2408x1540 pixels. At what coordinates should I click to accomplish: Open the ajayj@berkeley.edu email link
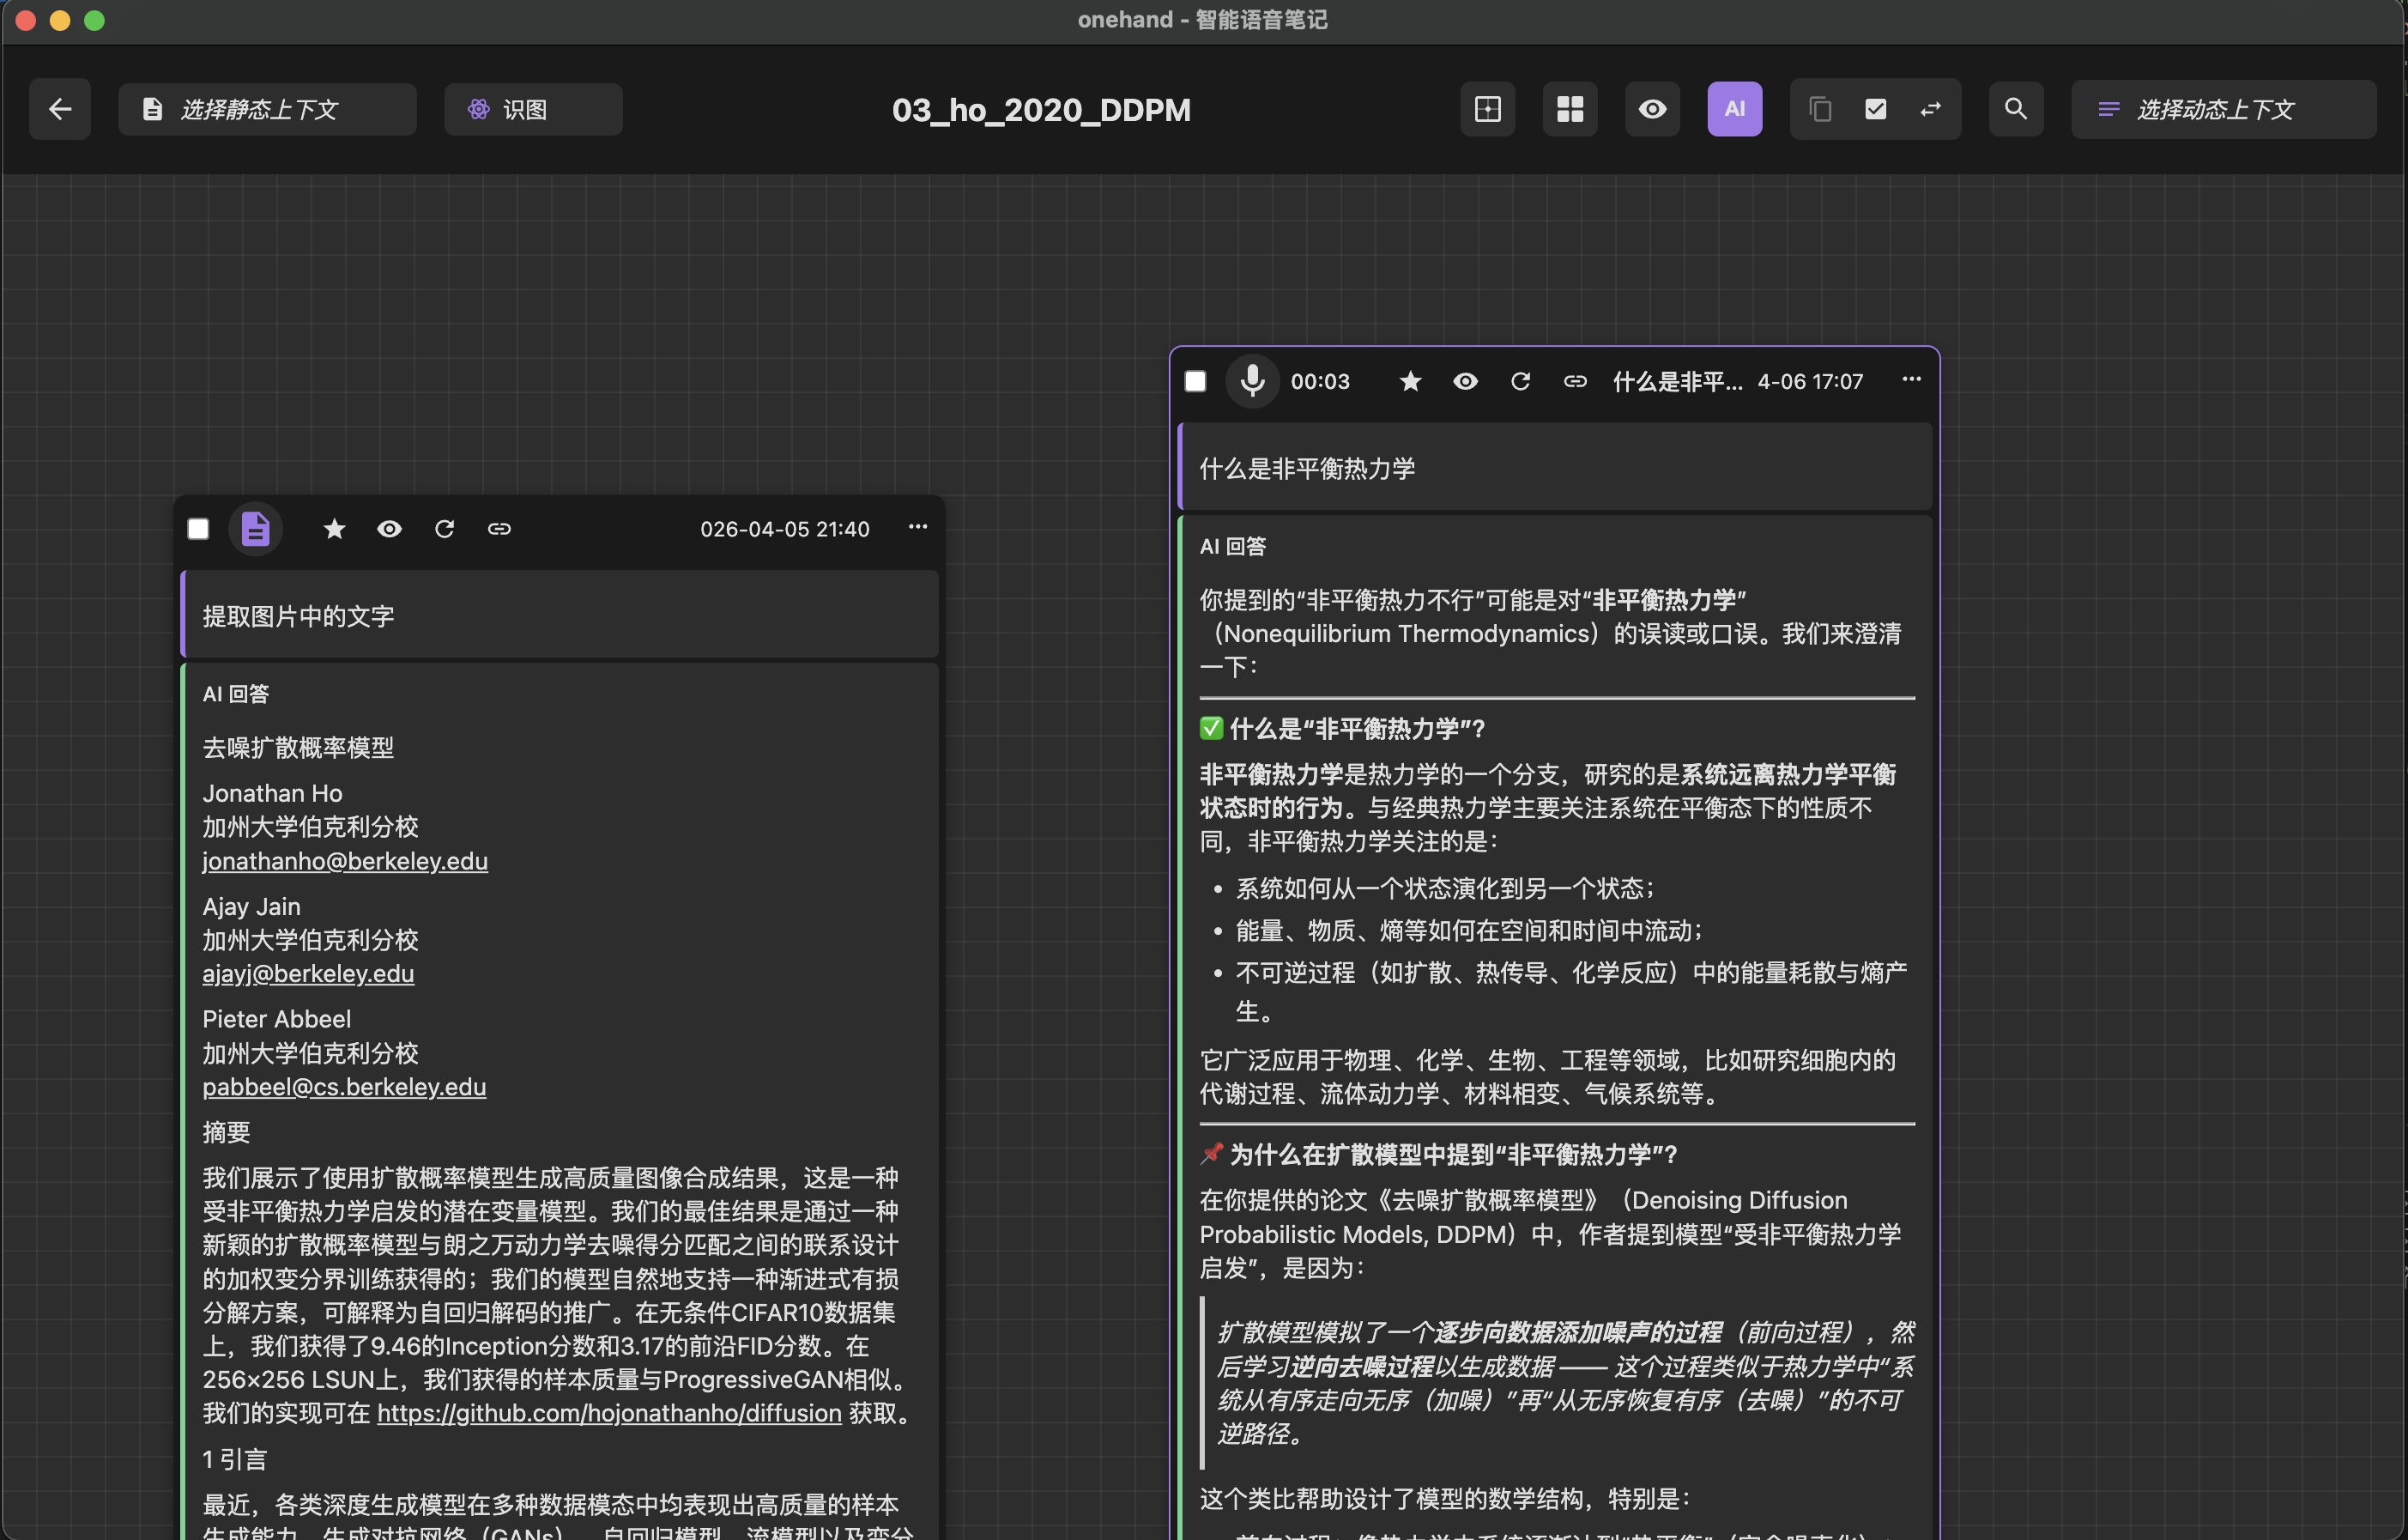[308, 974]
